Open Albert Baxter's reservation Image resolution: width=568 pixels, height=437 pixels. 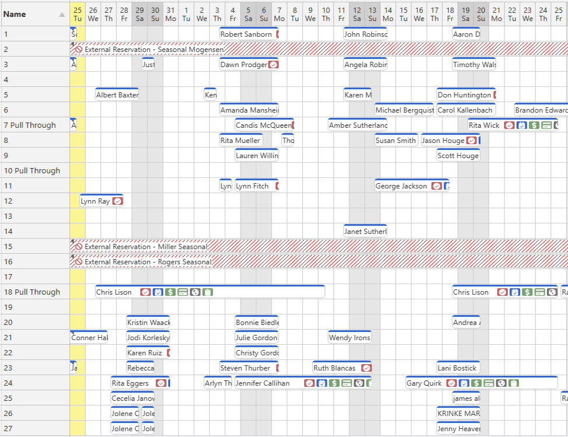pos(117,95)
